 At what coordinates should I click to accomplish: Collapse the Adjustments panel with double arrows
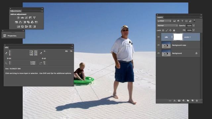pos(42,9)
